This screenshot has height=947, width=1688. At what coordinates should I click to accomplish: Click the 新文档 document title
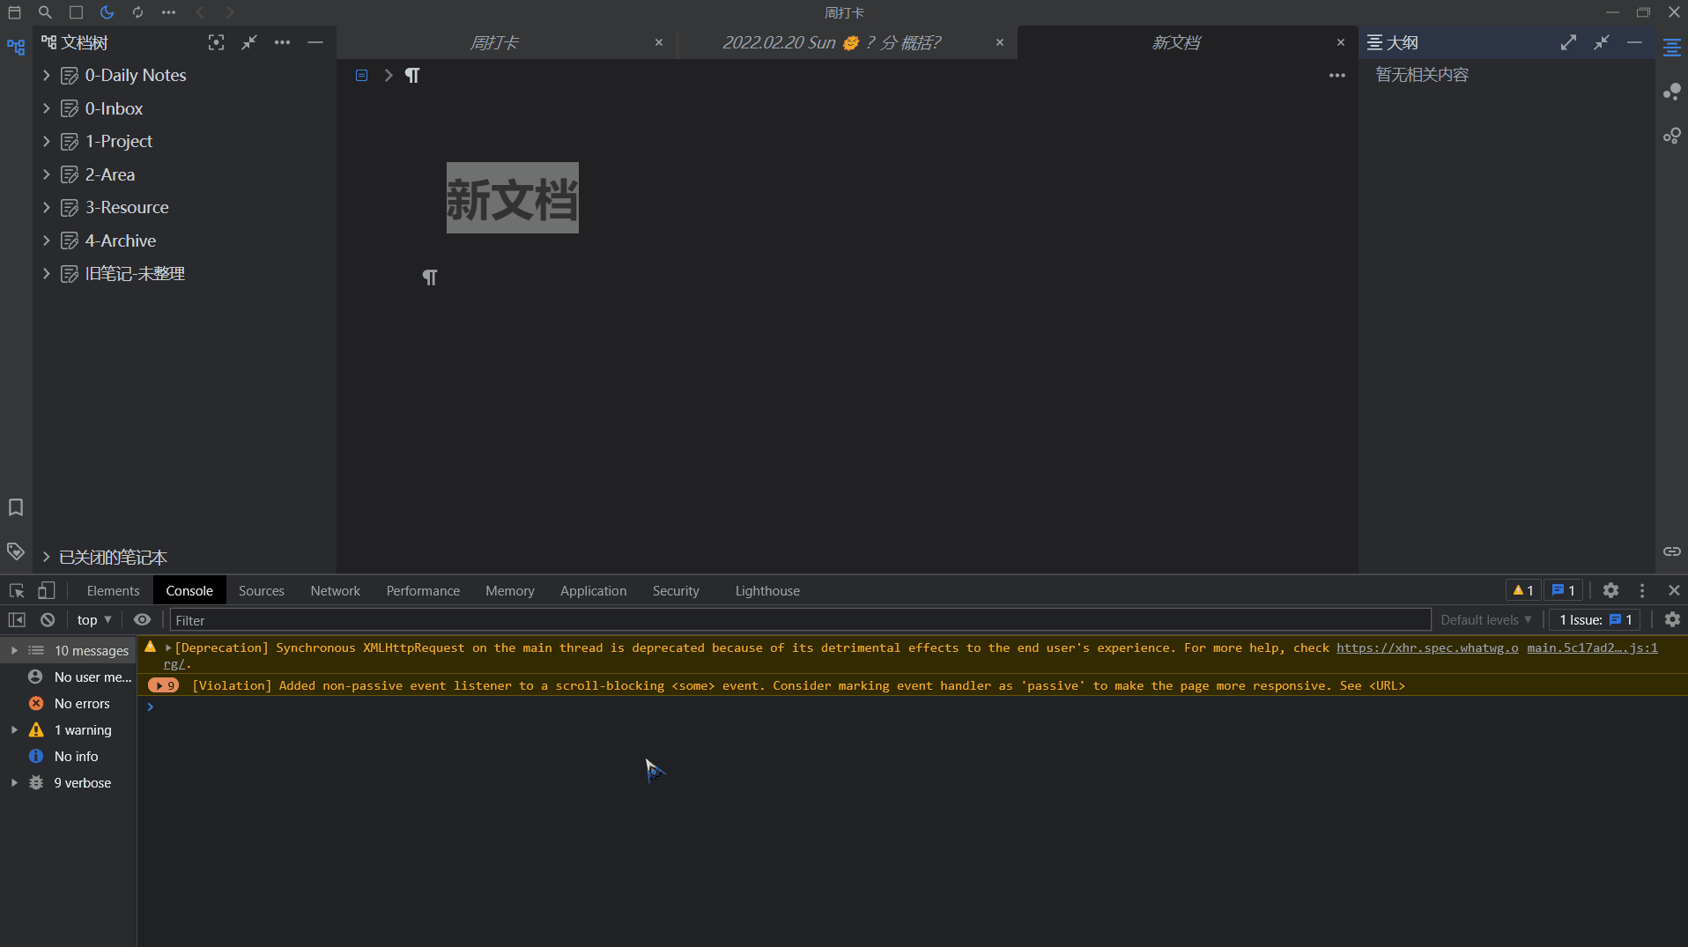[x=512, y=198]
